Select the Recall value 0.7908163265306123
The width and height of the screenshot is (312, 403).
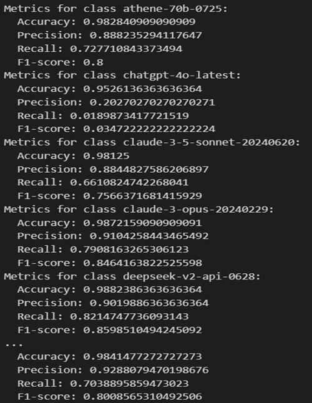point(129,250)
